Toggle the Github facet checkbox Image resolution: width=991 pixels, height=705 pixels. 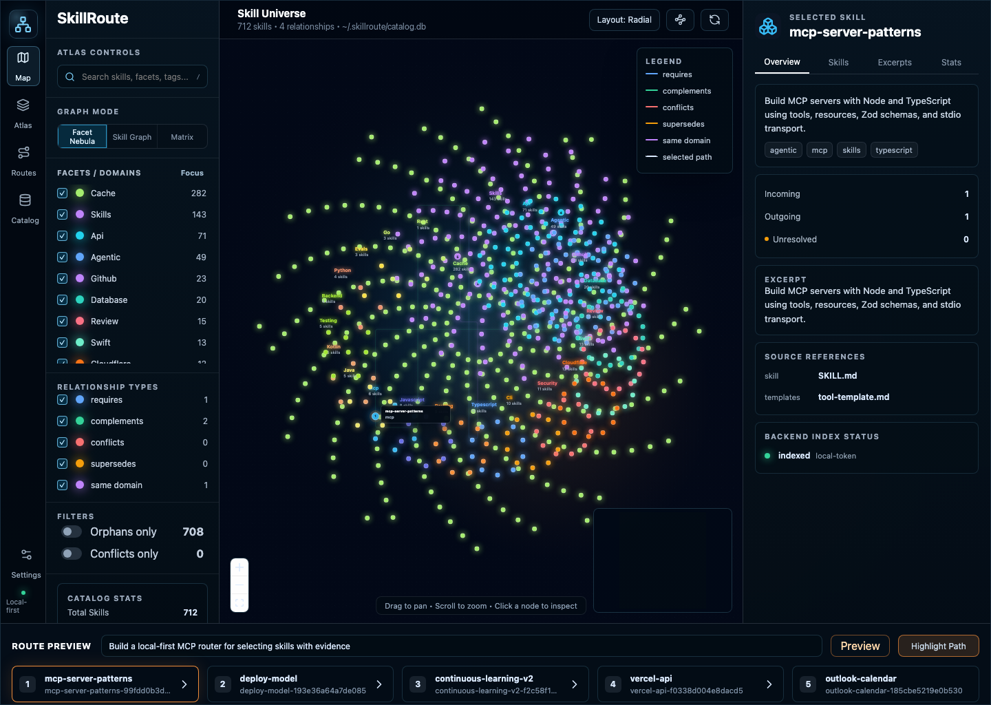pyautogui.click(x=62, y=279)
